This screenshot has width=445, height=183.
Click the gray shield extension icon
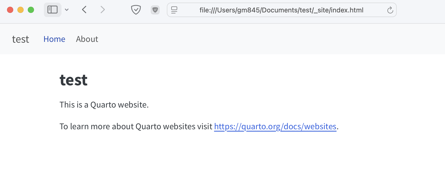tap(155, 10)
